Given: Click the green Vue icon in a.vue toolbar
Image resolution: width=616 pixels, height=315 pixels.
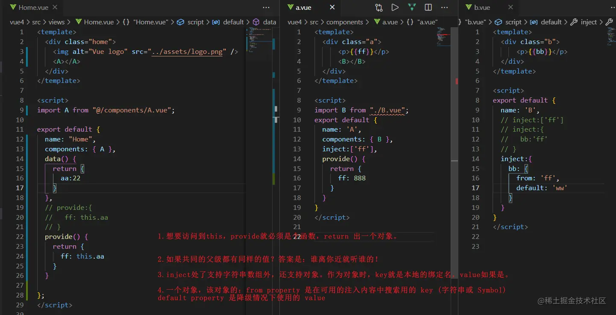Looking at the screenshot, I should (x=412, y=7).
